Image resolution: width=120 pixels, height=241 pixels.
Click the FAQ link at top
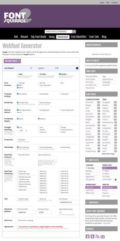point(108,3)
